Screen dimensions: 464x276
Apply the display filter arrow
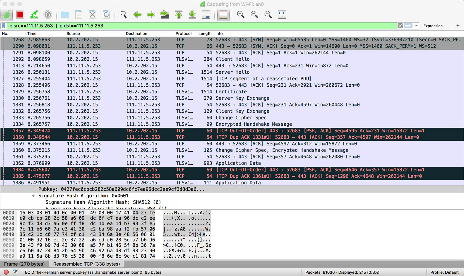click(408, 26)
